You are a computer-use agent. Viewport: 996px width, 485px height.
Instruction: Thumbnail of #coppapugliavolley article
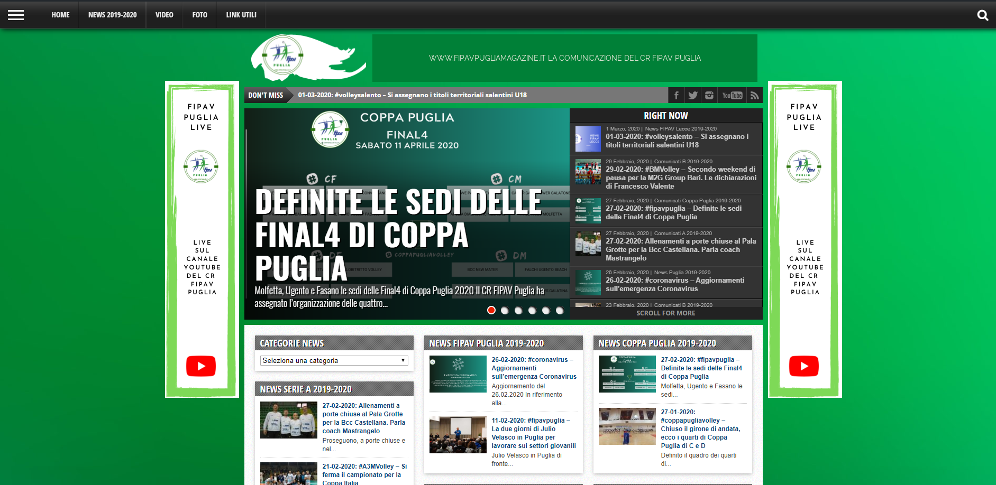coord(627,426)
